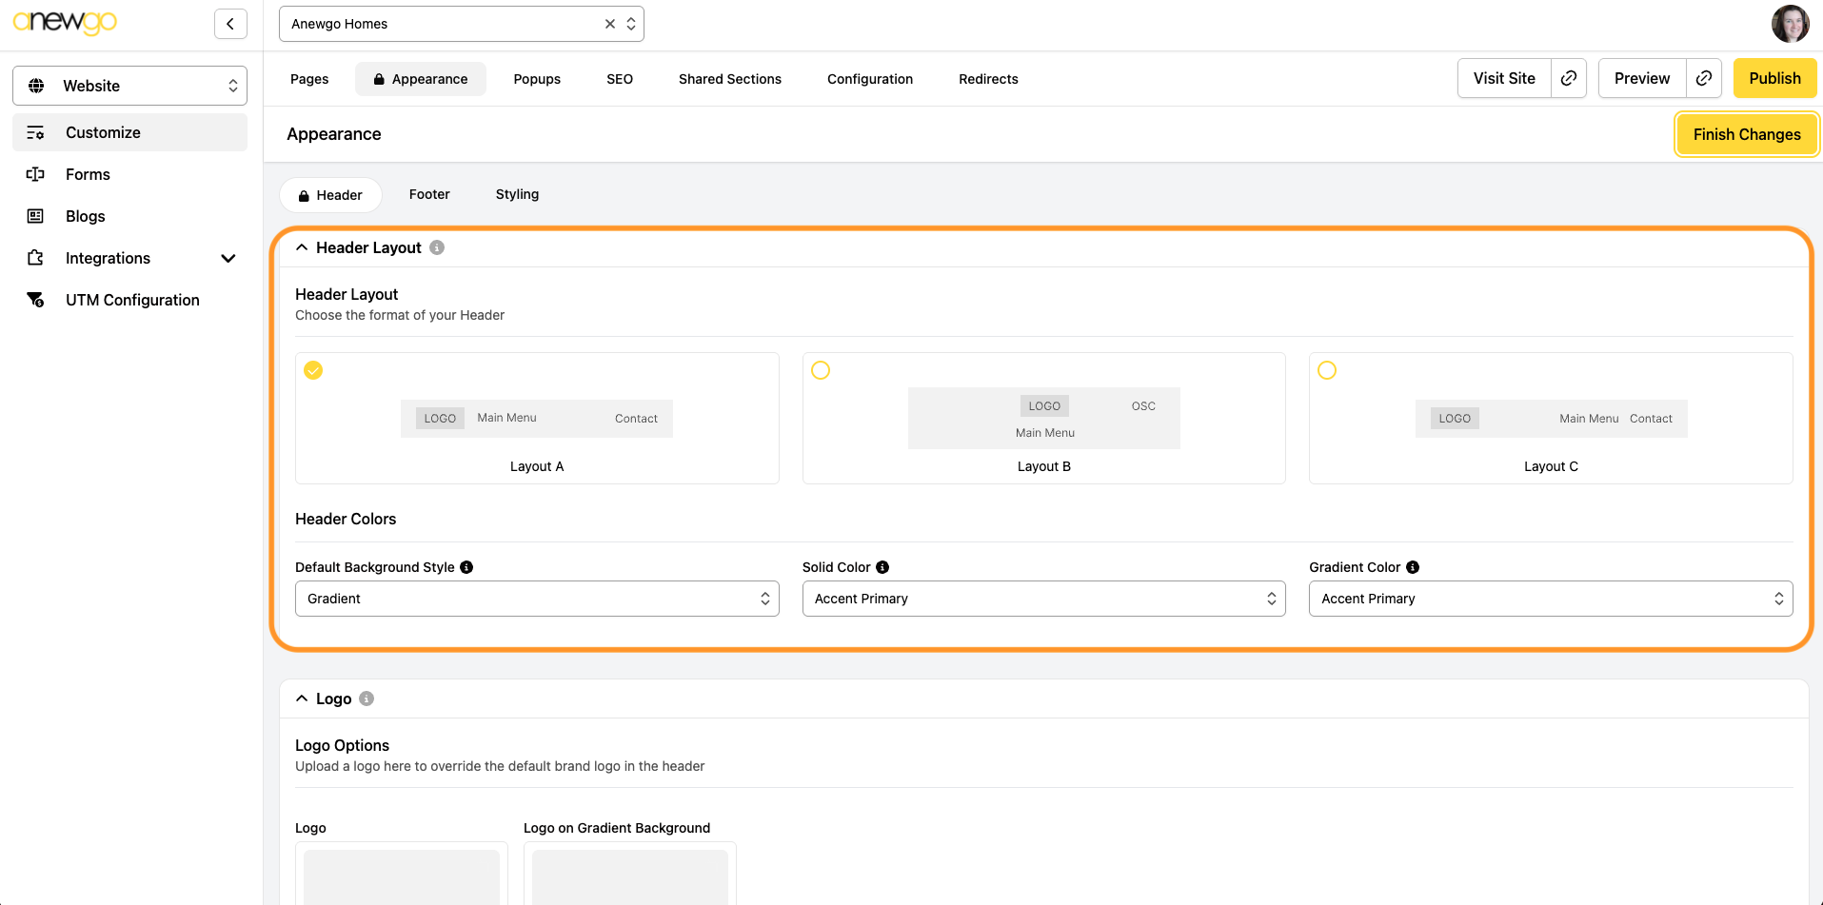The image size is (1823, 905).
Task: Open the Solid Color dropdown
Action: (1043, 599)
